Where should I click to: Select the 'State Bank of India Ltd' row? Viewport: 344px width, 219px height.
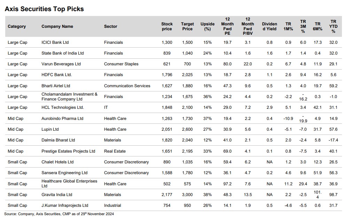click(63, 53)
